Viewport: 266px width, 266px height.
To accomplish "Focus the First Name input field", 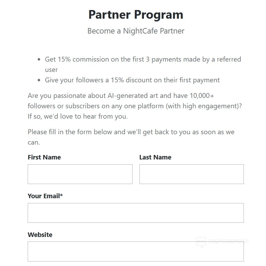I will coord(80,174).
